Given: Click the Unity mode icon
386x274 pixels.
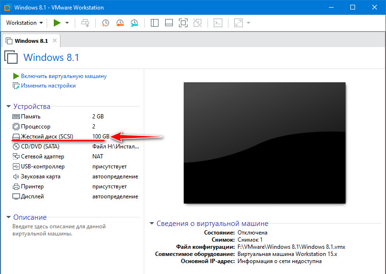Looking at the screenshot, I should click(198, 23).
